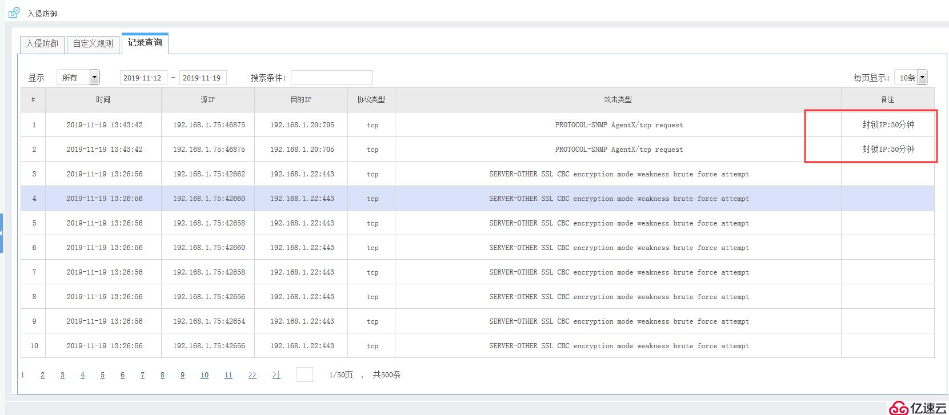The image size is (949, 415).
Task: Go to page 6
Action: 122,375
